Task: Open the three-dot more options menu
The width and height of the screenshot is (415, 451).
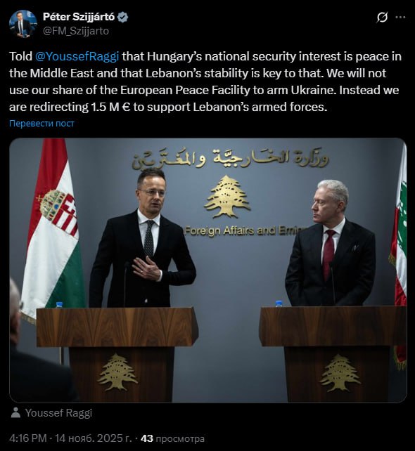Action: pos(400,18)
